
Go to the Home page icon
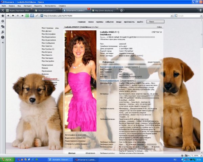coord(32,16)
